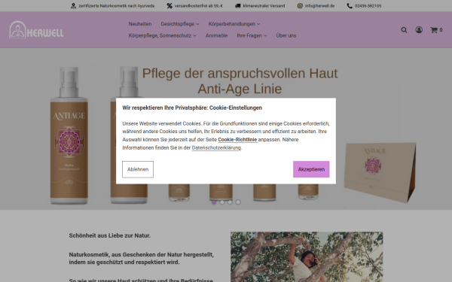Click the at-sign email icon
Screen dimensions: 452x282
(x=300, y=6)
